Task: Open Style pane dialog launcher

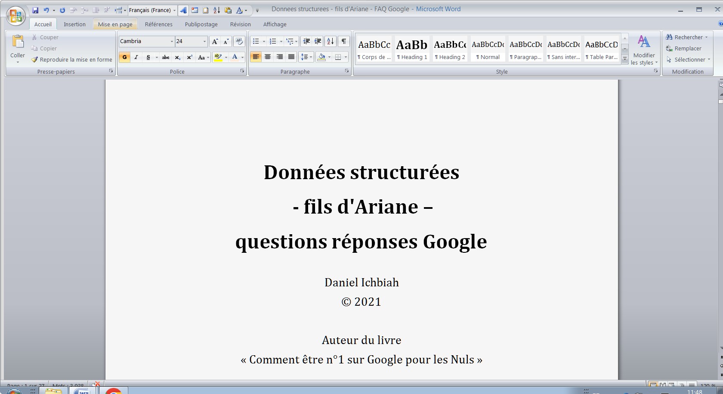Action: pyautogui.click(x=656, y=71)
